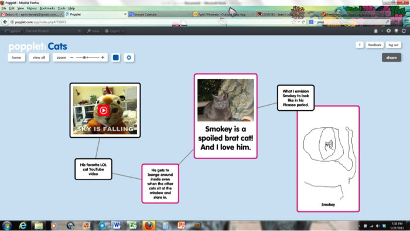The image size is (410, 231).
Task: Open the Firefox Help menu
Action: point(71,8)
